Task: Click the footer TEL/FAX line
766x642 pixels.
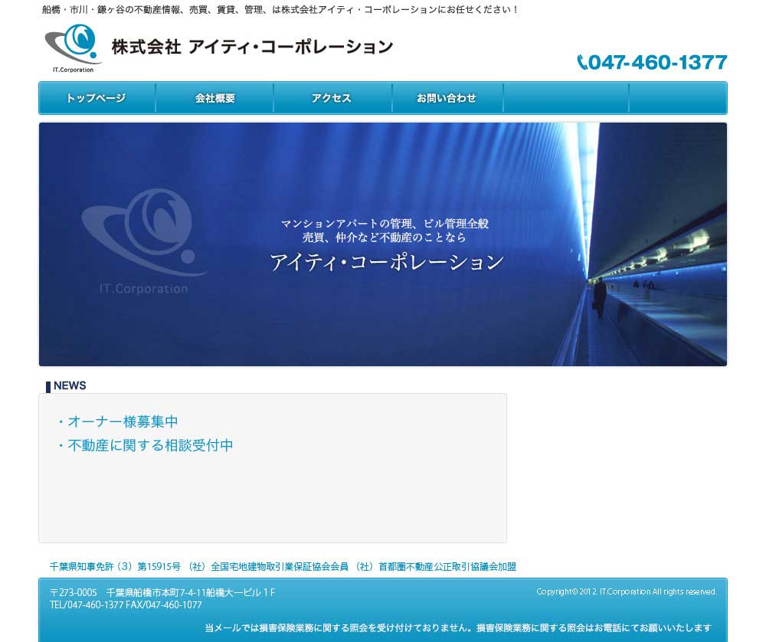Action: [126, 605]
